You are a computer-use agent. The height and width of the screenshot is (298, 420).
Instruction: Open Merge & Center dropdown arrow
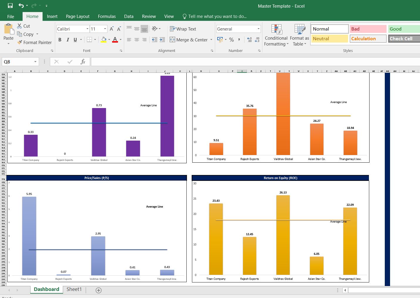point(211,40)
